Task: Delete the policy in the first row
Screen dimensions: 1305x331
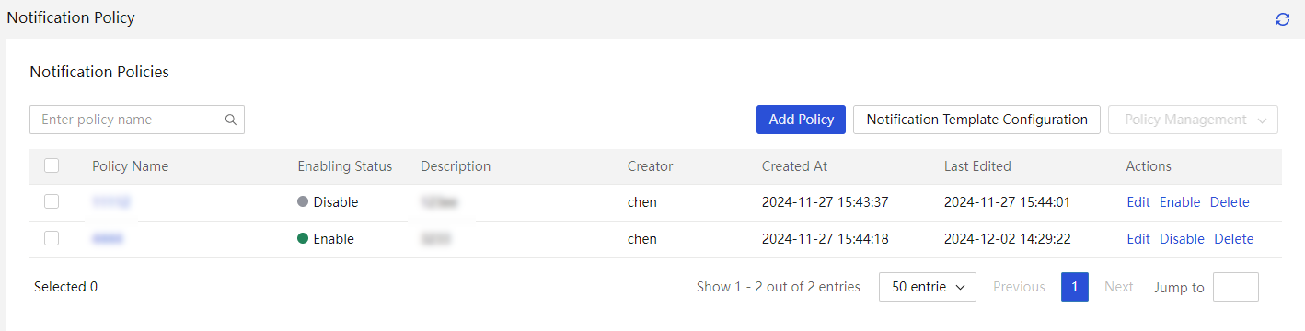Action: 1230,202
